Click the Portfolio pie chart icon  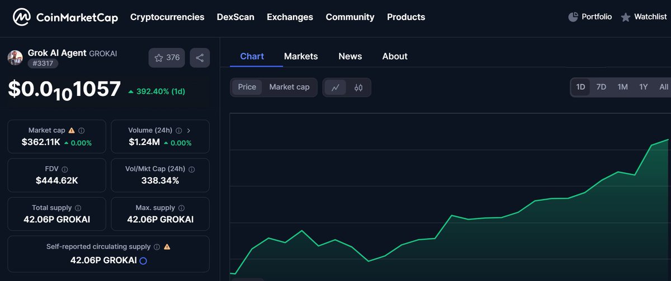(573, 17)
